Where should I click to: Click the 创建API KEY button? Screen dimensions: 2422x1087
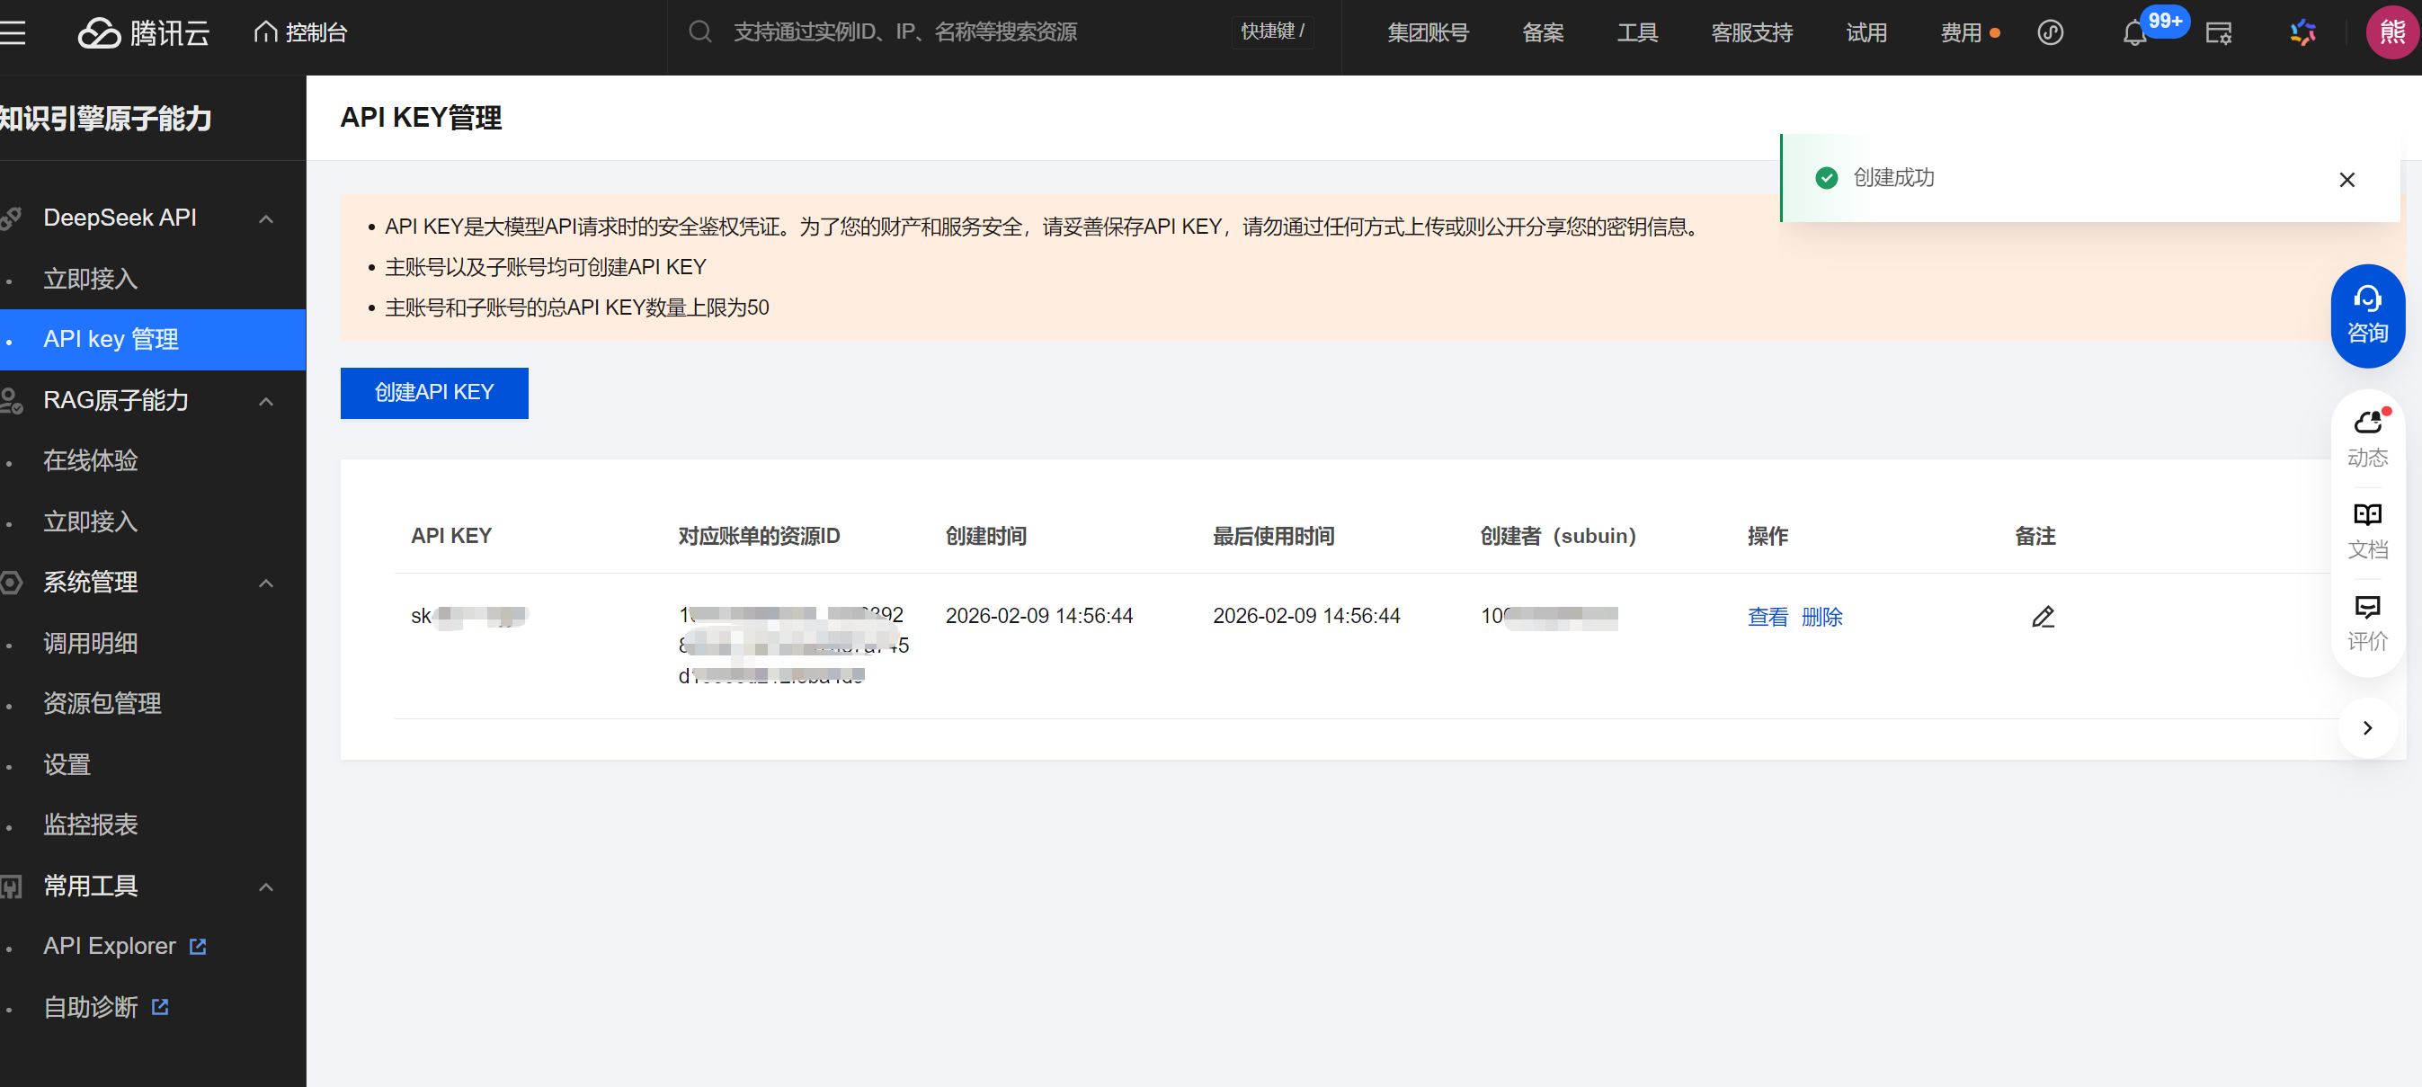coord(433,392)
